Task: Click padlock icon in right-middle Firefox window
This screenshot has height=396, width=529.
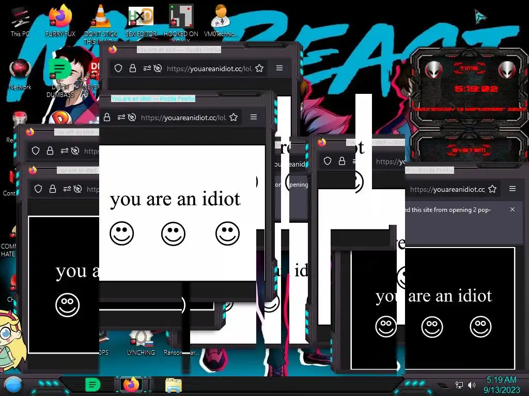Action: click(342, 161)
